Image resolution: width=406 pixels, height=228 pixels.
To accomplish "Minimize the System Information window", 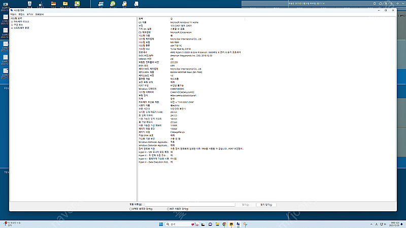I will point(379,10).
